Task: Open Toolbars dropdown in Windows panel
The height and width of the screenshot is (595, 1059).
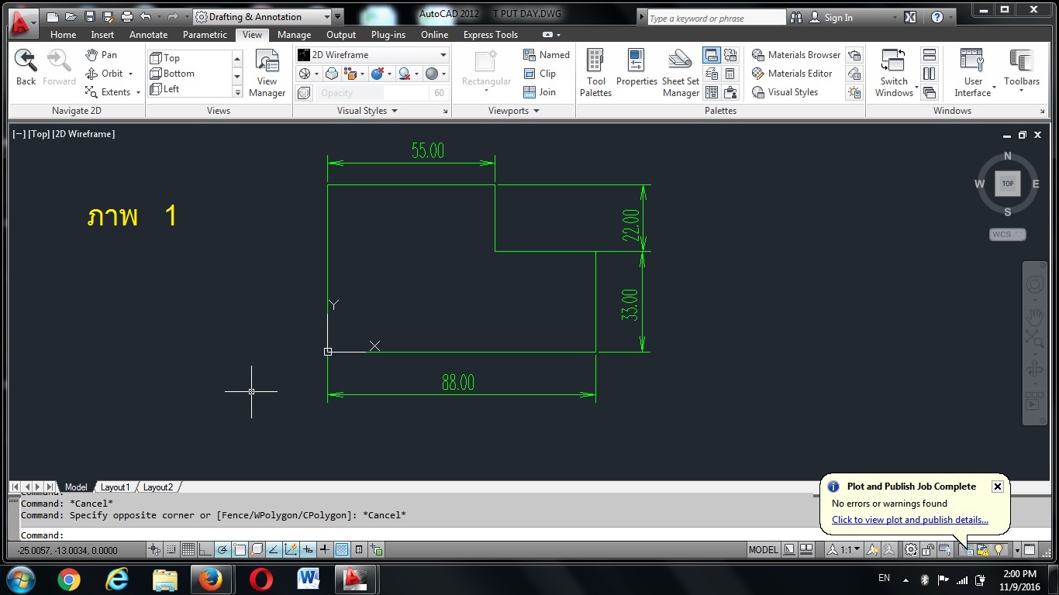Action: point(1022,74)
